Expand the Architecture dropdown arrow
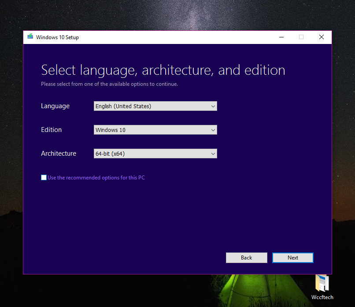Screen dimensions: 355x307 (x=213, y=153)
